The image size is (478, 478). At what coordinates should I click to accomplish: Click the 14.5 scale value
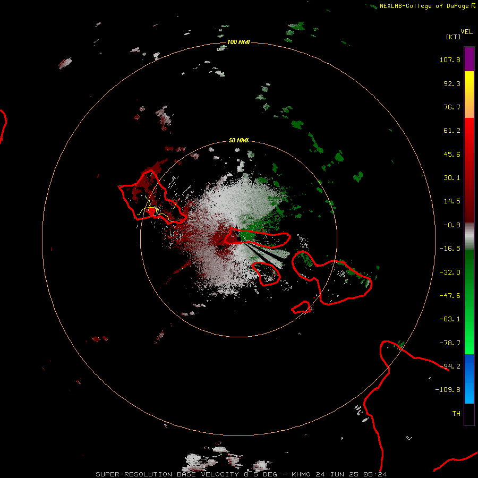452,201
